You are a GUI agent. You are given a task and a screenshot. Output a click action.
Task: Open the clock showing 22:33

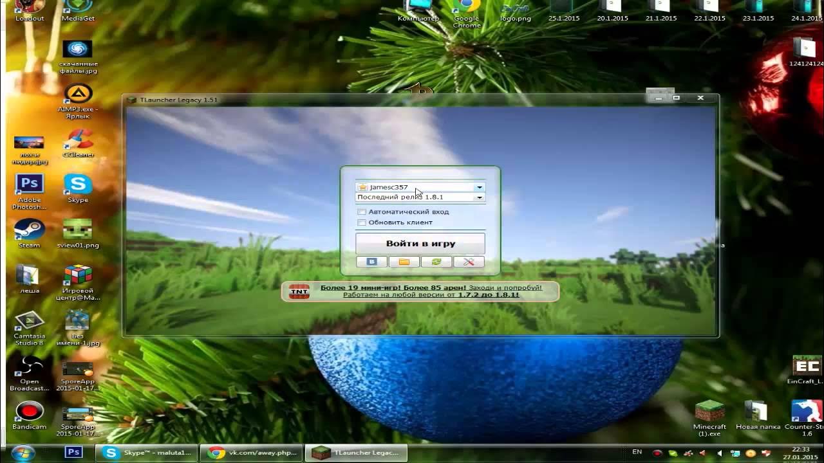point(801,453)
